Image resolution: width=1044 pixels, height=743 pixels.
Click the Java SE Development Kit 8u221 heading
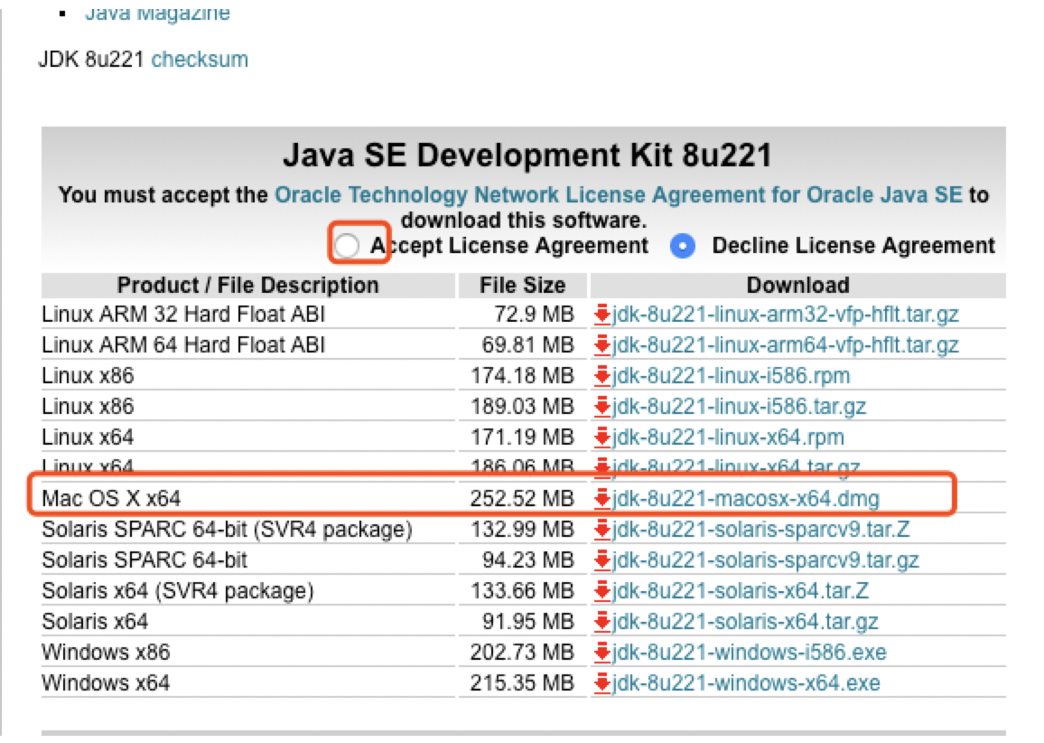pyautogui.click(x=527, y=155)
